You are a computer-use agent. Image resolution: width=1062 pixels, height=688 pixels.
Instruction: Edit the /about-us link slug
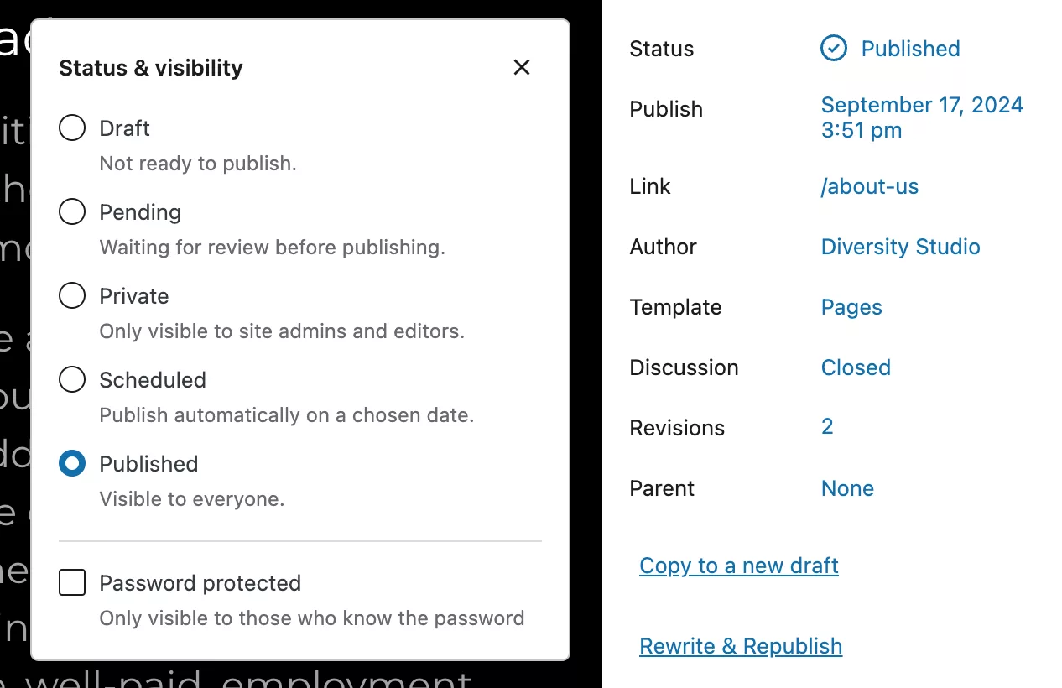869,186
